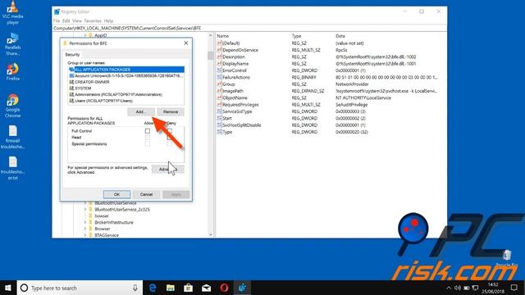Expand the Browser key
This screenshot has width=525, height=295.
(x=85, y=229)
